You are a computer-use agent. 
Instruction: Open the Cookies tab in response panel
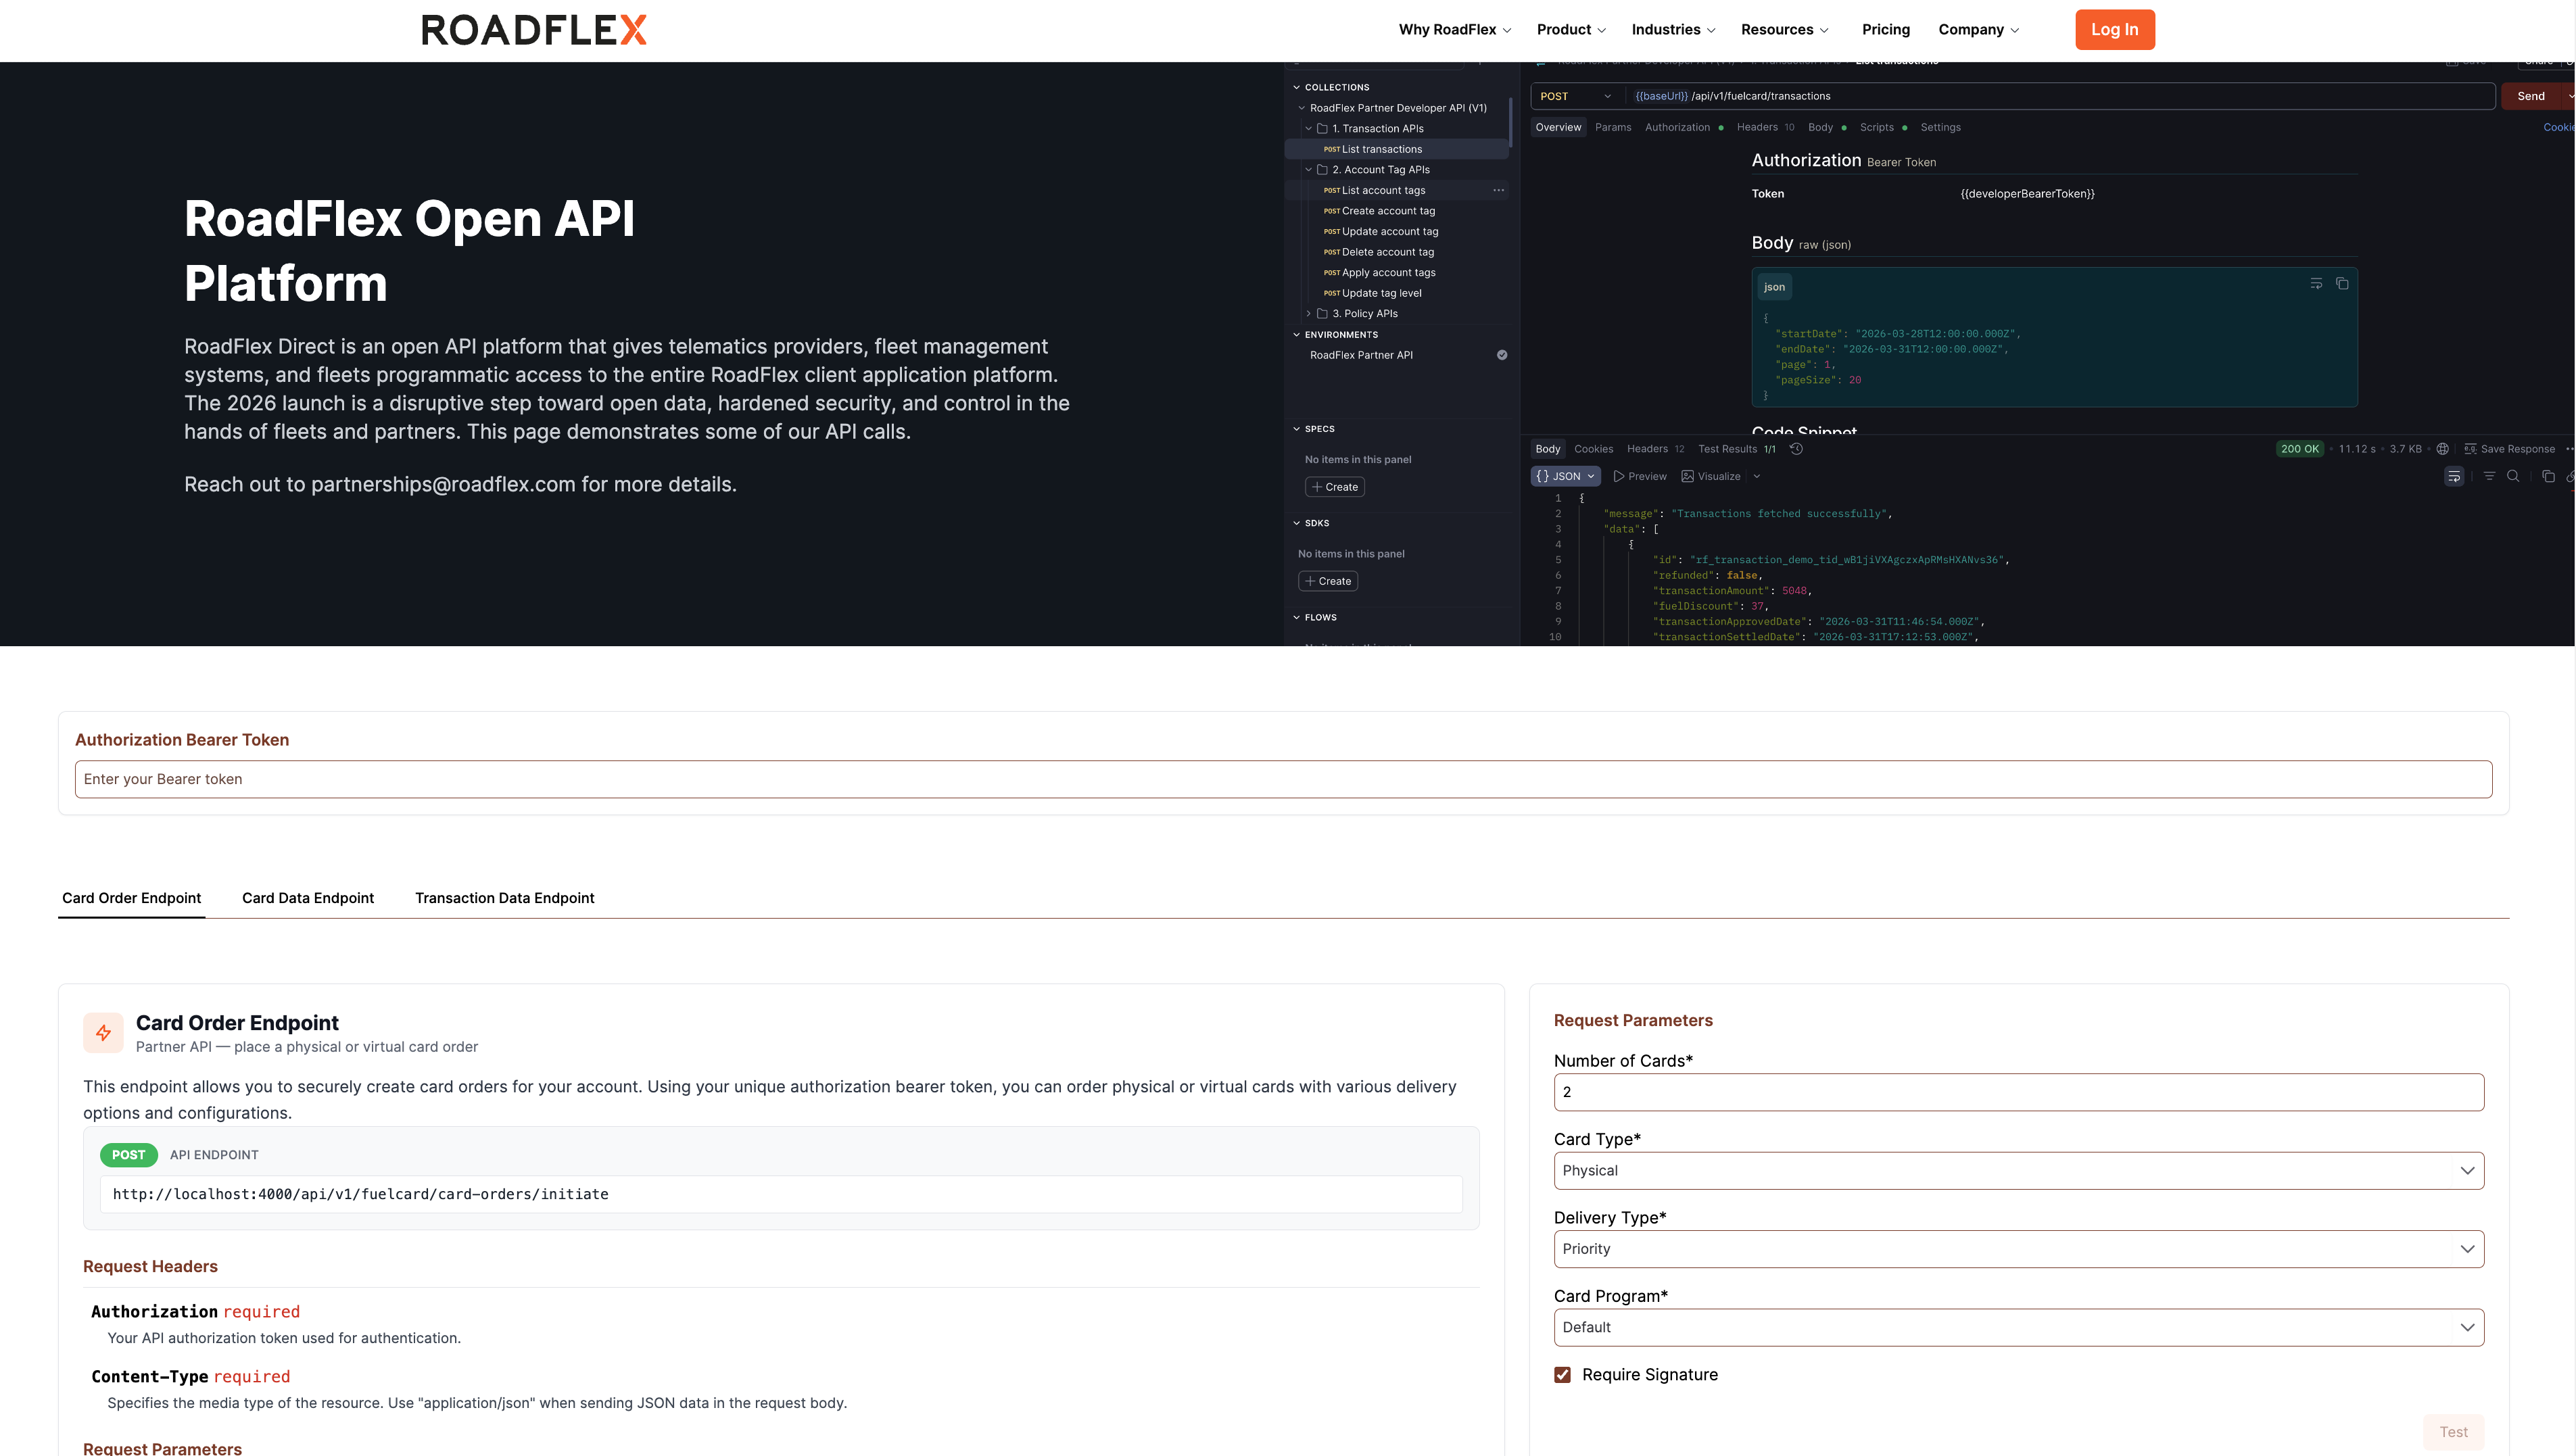[x=1594, y=449]
